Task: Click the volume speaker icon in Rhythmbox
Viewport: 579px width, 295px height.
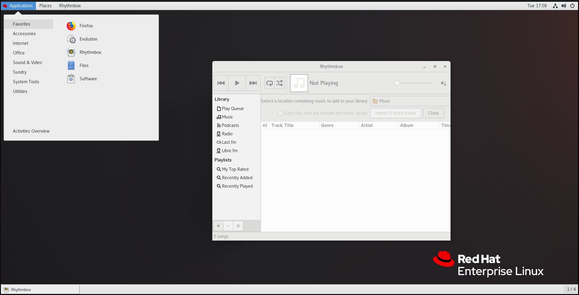Action: tap(443, 83)
